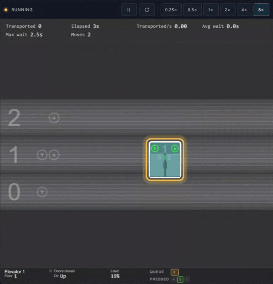Click the reset simulation circular arrow
The height and width of the screenshot is (284, 273).
(x=147, y=10)
